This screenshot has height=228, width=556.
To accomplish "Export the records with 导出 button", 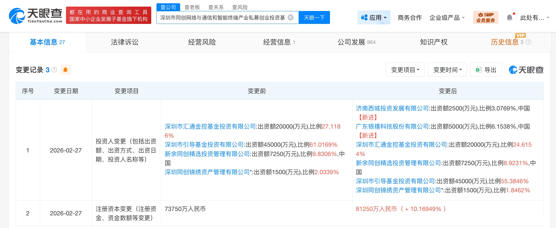I will coord(486,70).
